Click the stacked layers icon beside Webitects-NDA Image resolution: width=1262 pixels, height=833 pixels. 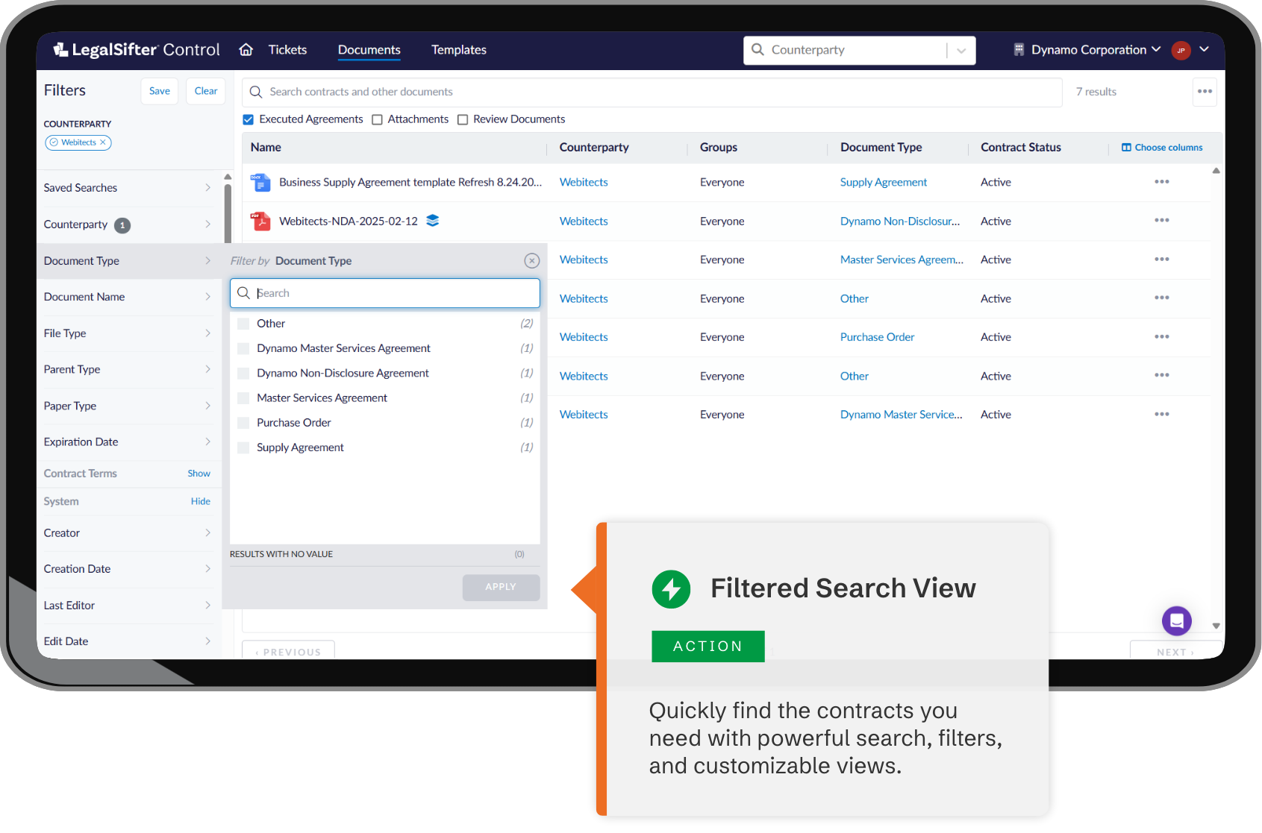click(432, 221)
